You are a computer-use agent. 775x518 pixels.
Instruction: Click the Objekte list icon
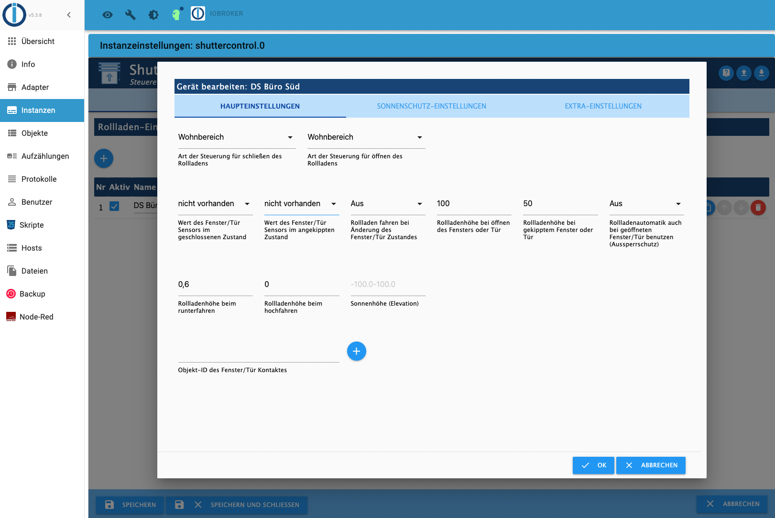pos(12,133)
